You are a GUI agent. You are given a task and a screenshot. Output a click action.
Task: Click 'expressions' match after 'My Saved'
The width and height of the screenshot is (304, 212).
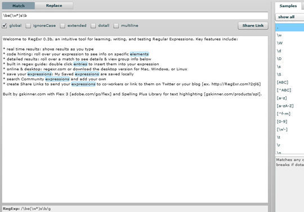(87, 74)
